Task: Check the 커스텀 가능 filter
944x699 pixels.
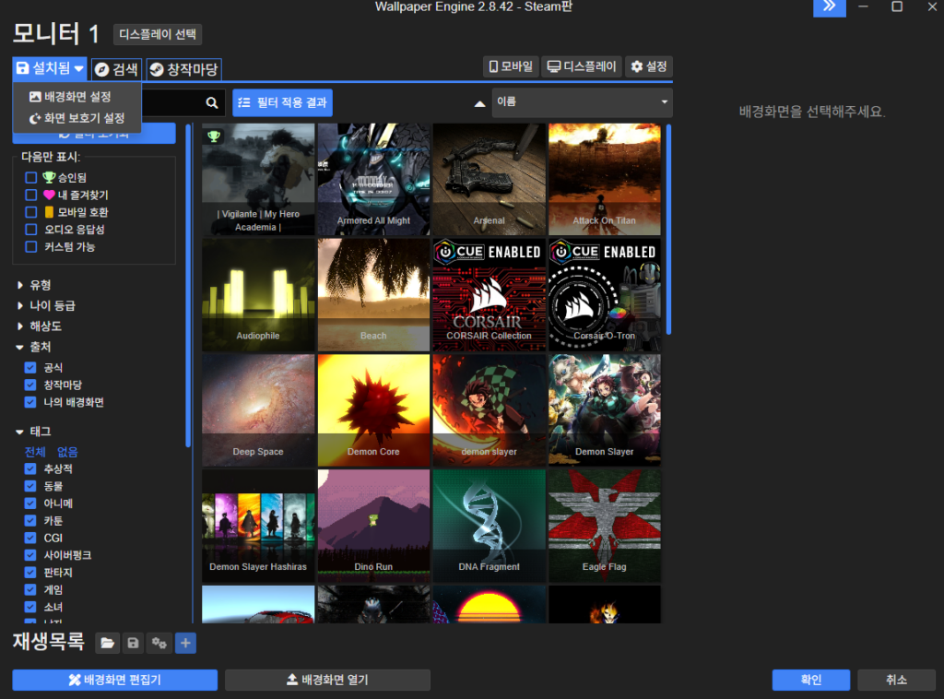Action: pos(31,247)
